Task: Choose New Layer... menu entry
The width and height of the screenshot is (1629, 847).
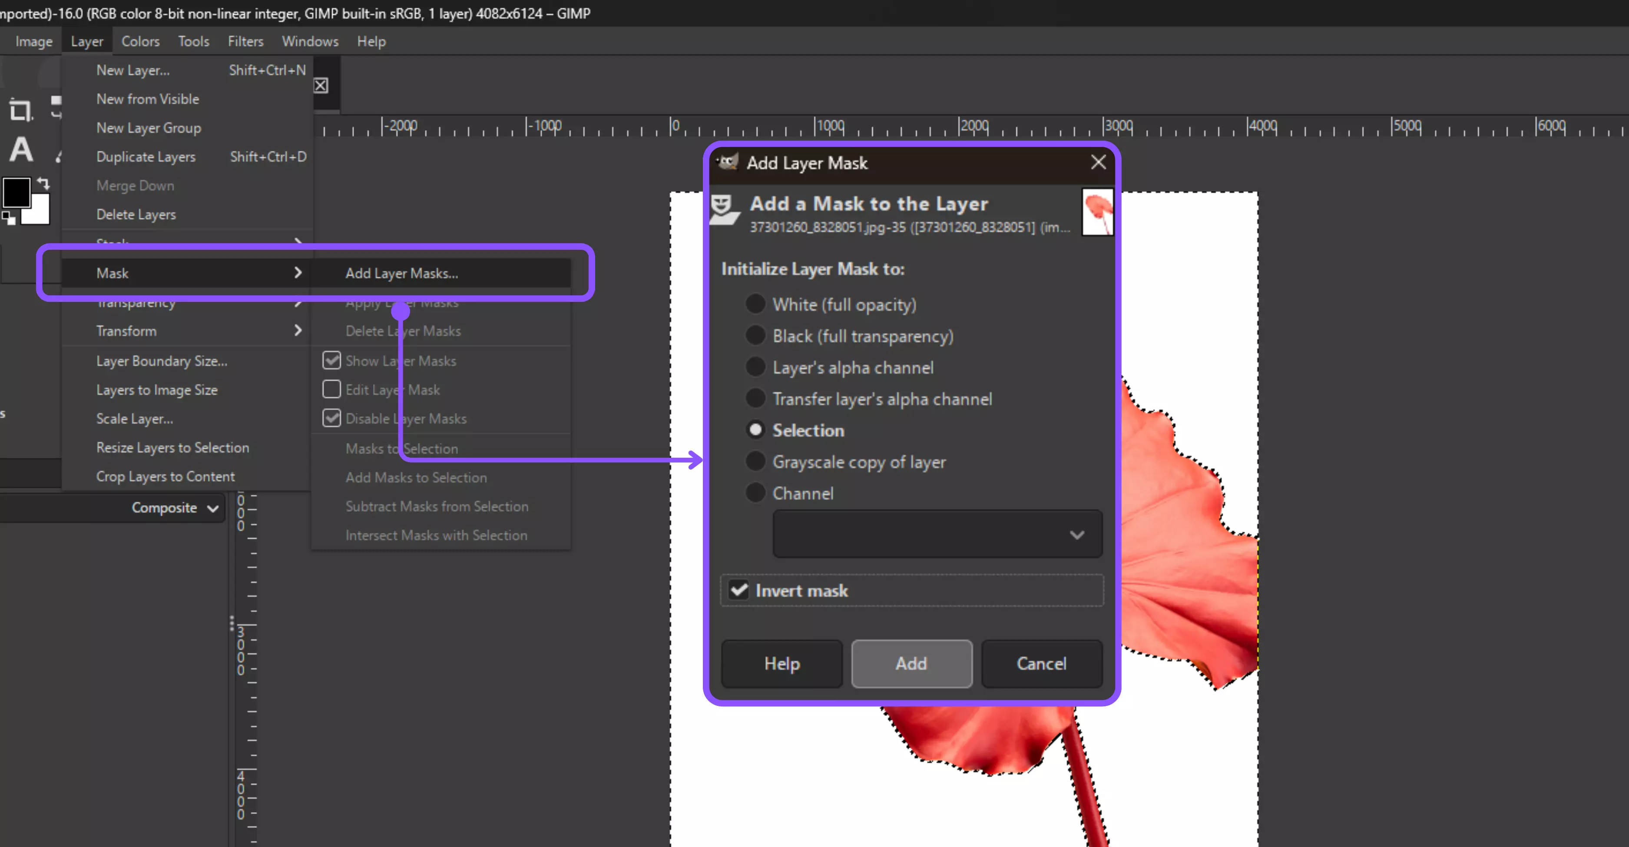Action: tap(188, 70)
